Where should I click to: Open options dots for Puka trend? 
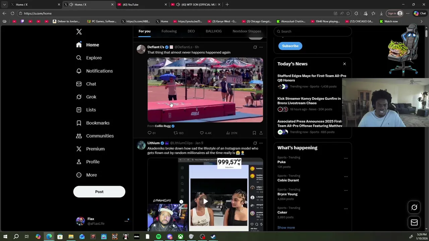[346, 158]
